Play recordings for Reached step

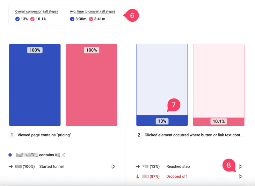coord(241,167)
